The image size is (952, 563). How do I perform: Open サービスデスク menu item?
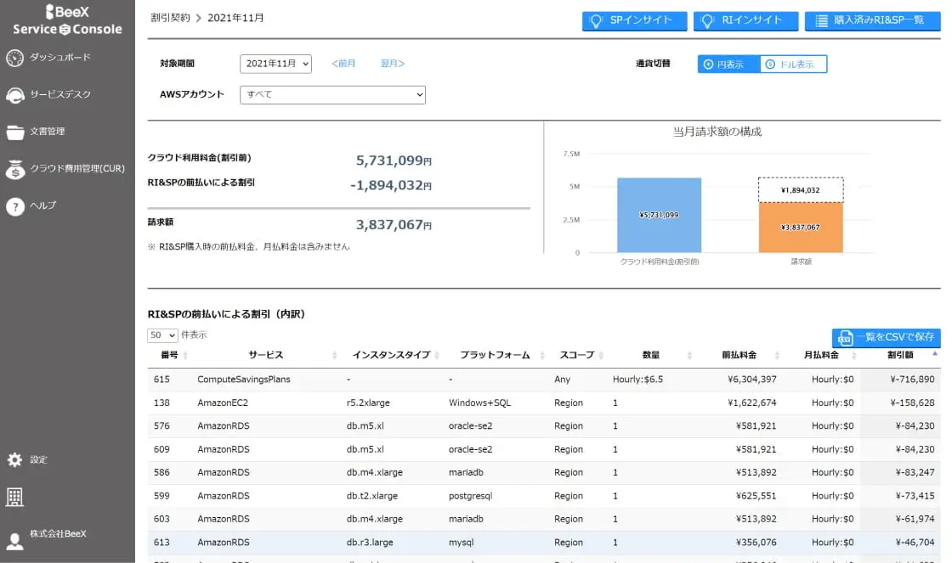[x=60, y=94]
